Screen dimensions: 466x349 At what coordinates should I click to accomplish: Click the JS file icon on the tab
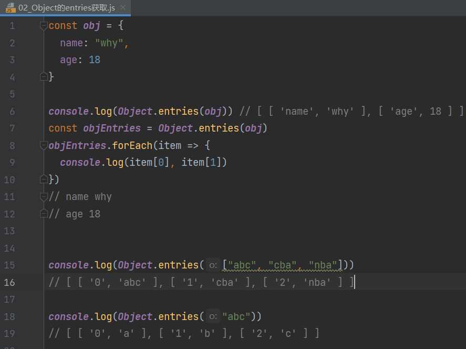click(x=11, y=8)
